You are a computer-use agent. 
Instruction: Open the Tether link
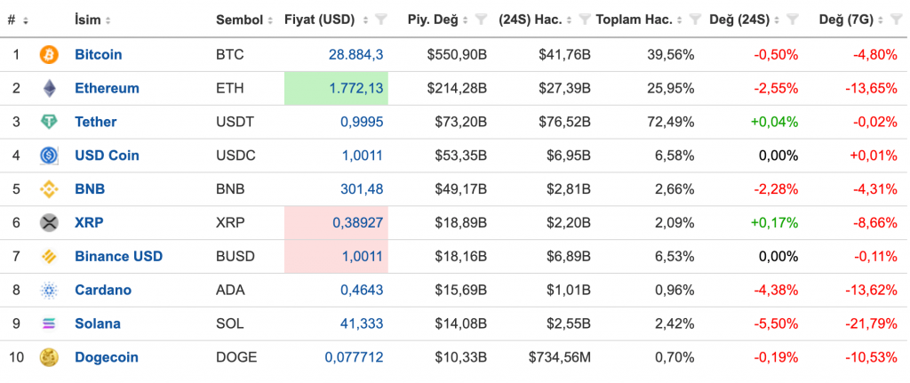click(96, 123)
